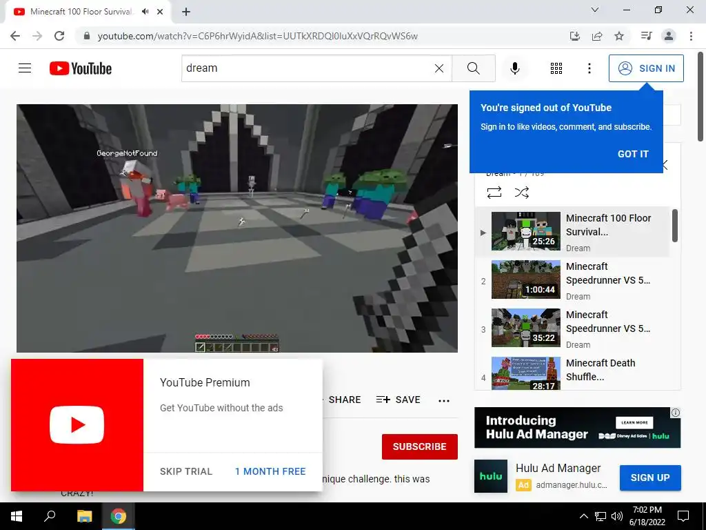The width and height of the screenshot is (706, 530).
Task: Open Minecraft 100 Floor Survival thumbnail
Action: (x=526, y=231)
